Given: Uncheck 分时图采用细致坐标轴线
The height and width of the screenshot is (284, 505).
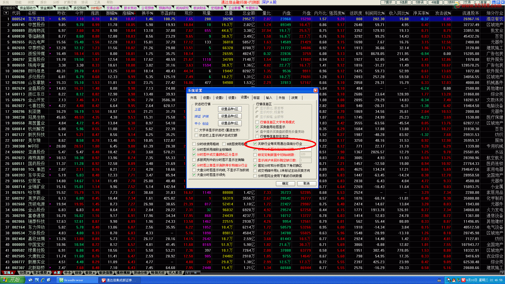Looking at the screenshot, I should click(x=194, y=149).
